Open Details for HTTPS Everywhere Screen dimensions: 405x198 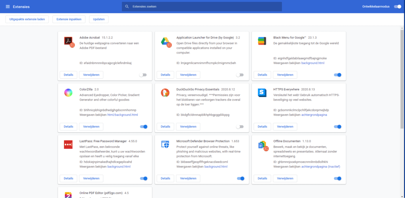262,127
